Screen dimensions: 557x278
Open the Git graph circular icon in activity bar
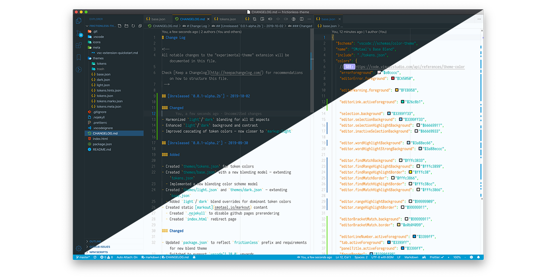[x=79, y=69]
